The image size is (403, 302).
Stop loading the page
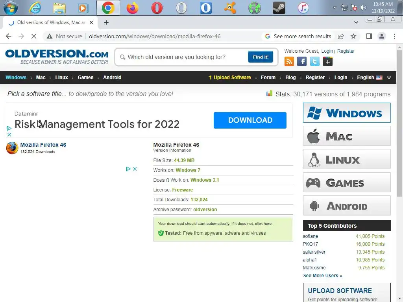point(34,36)
